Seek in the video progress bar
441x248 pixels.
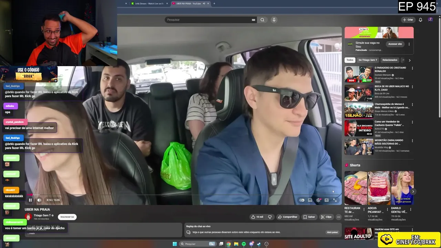pyautogui.click(x=183, y=195)
